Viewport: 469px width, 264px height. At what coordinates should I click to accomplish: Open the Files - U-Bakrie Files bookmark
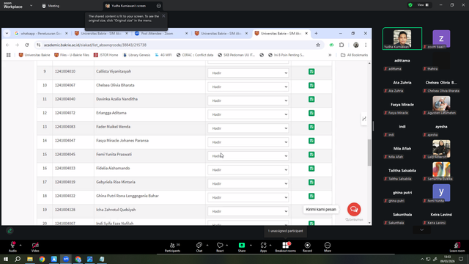[72, 55]
